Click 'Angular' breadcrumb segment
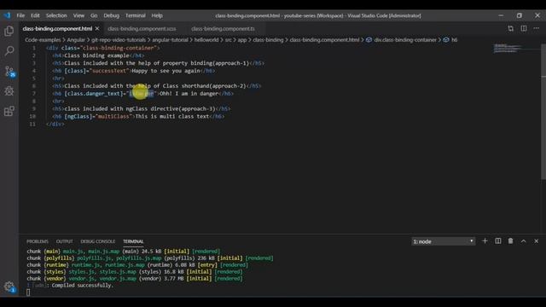546x307 pixels. (76, 40)
